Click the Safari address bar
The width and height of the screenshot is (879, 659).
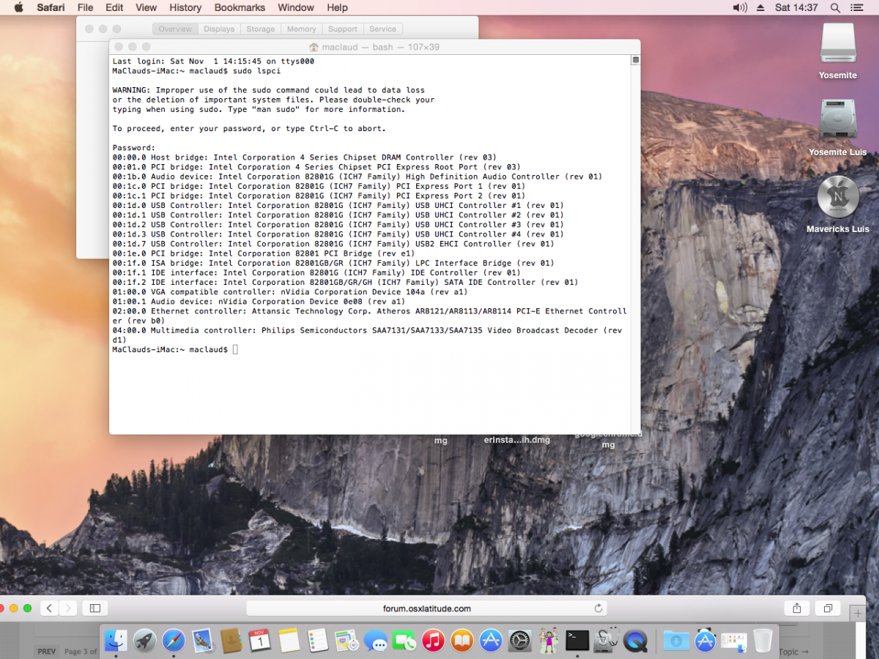click(426, 608)
